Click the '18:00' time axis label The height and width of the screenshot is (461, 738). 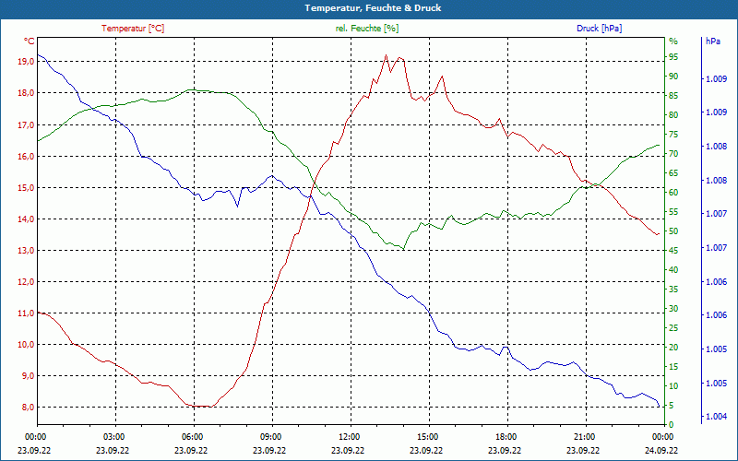(505, 437)
